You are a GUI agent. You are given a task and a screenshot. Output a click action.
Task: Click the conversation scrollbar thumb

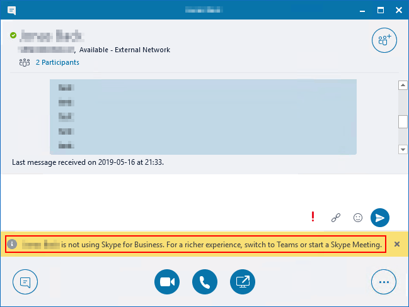tap(403, 121)
